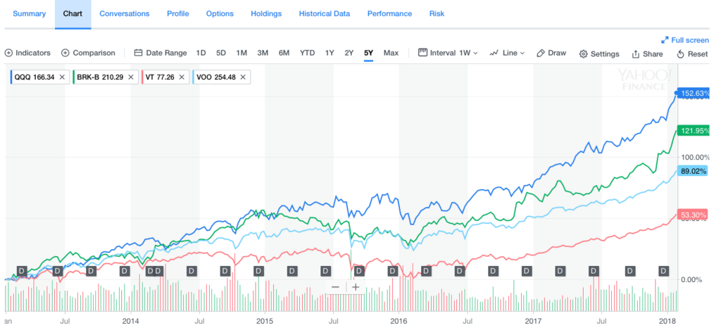Set range to 6M
This screenshot has width=721, height=330.
pyautogui.click(x=284, y=53)
